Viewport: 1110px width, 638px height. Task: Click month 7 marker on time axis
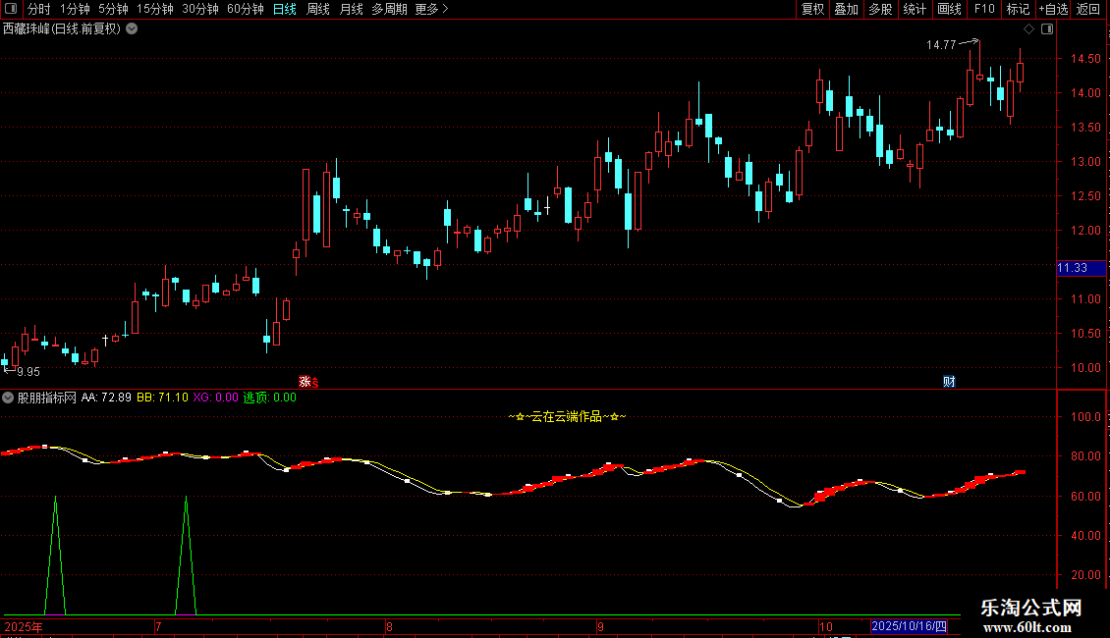click(158, 626)
